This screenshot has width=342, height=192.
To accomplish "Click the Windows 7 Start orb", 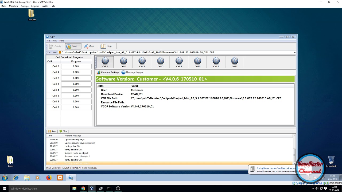I will tap(5, 178).
